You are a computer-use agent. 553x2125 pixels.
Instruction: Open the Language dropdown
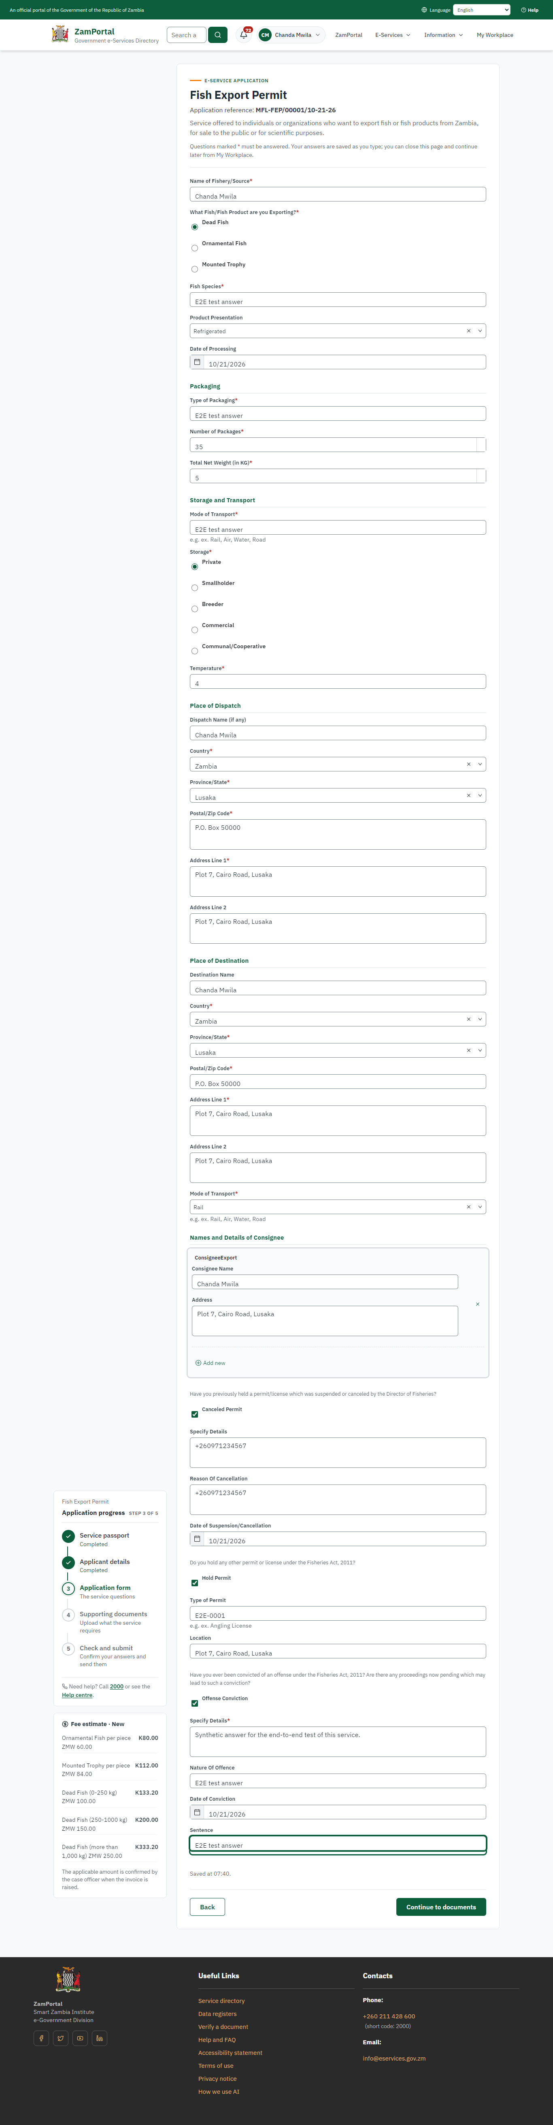click(x=481, y=10)
